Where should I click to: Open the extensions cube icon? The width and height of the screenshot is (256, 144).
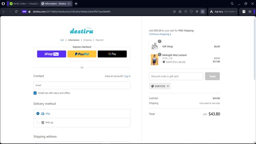tap(250, 12)
